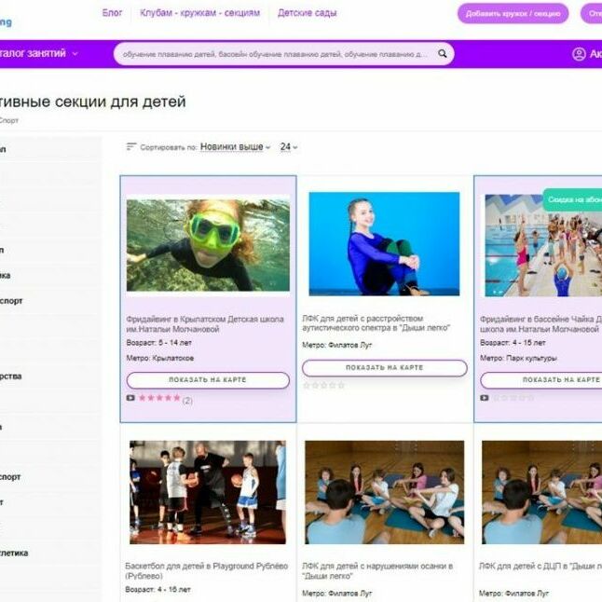Click Возраст: 5 - 14 лет text
The width and height of the screenshot is (602, 602).
click(159, 342)
